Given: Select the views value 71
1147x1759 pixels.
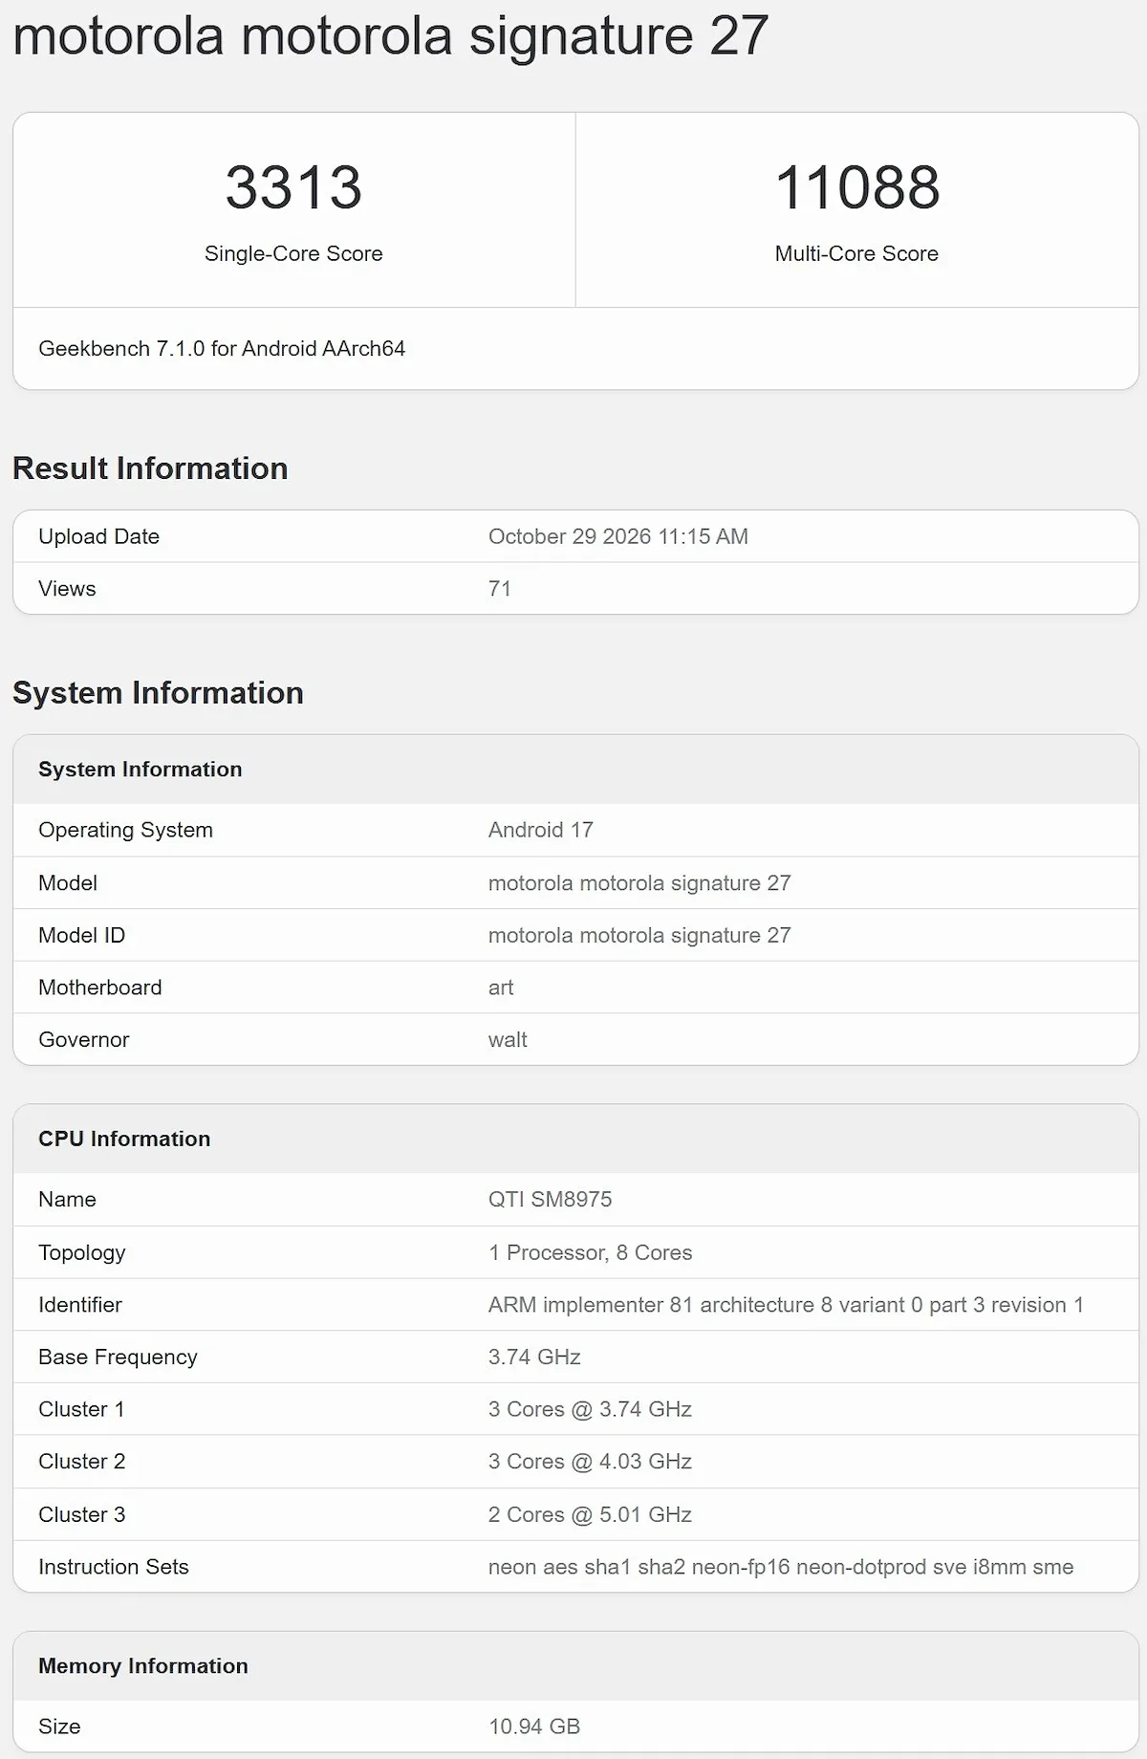Looking at the screenshot, I should [x=500, y=589].
